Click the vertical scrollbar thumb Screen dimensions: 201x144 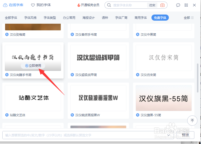197,78
